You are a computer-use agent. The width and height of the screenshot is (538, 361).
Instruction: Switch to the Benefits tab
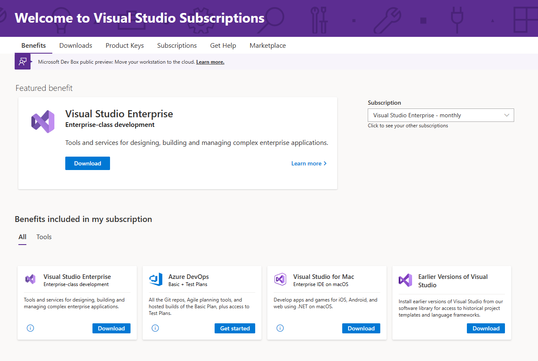click(x=33, y=46)
